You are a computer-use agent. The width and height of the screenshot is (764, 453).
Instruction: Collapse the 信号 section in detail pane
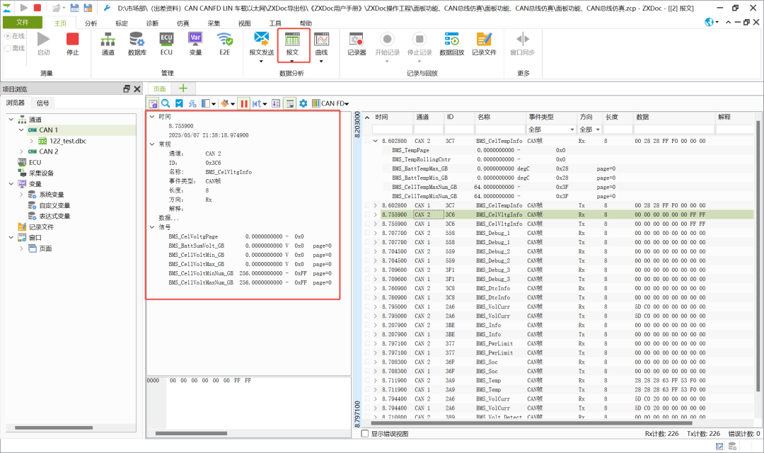(x=152, y=227)
